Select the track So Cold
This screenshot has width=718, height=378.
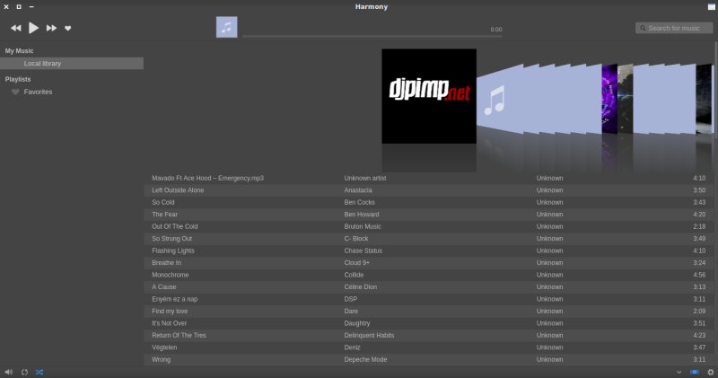click(163, 202)
